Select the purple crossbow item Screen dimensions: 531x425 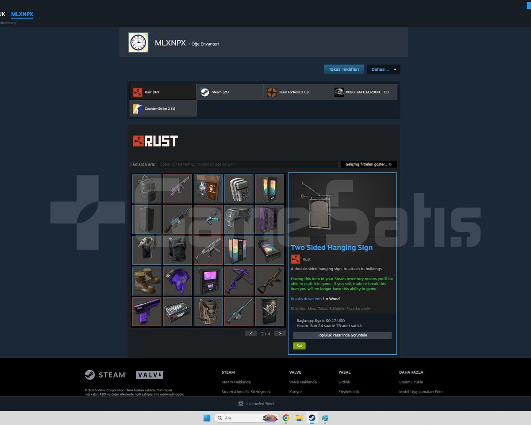tap(239, 281)
